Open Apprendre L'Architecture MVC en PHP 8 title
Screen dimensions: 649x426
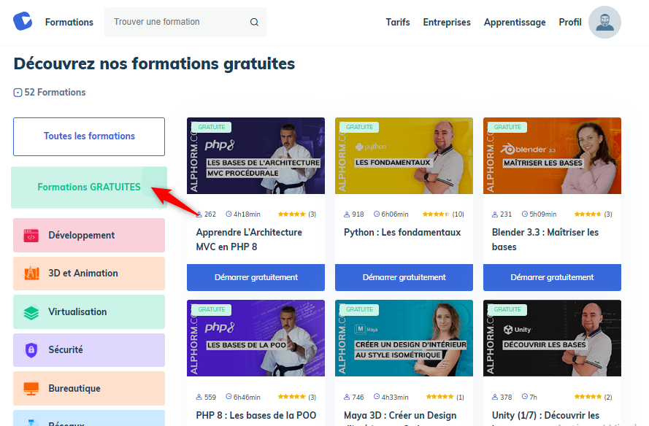coord(249,239)
